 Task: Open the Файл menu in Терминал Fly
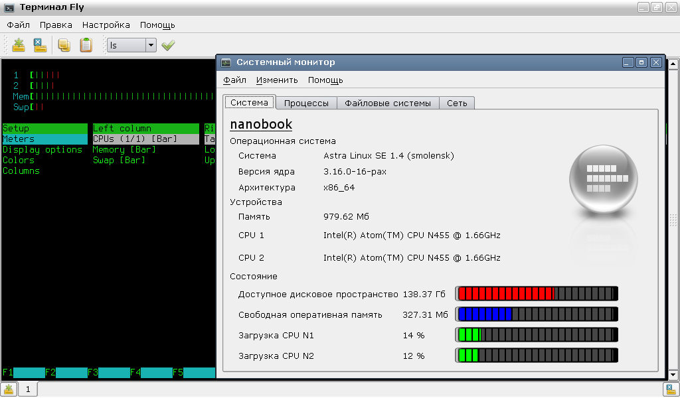18,25
